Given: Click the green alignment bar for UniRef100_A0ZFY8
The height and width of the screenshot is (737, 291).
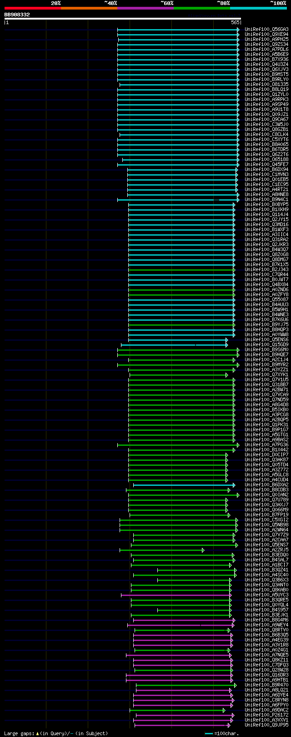Looking at the screenshot, I should click(x=181, y=294).
